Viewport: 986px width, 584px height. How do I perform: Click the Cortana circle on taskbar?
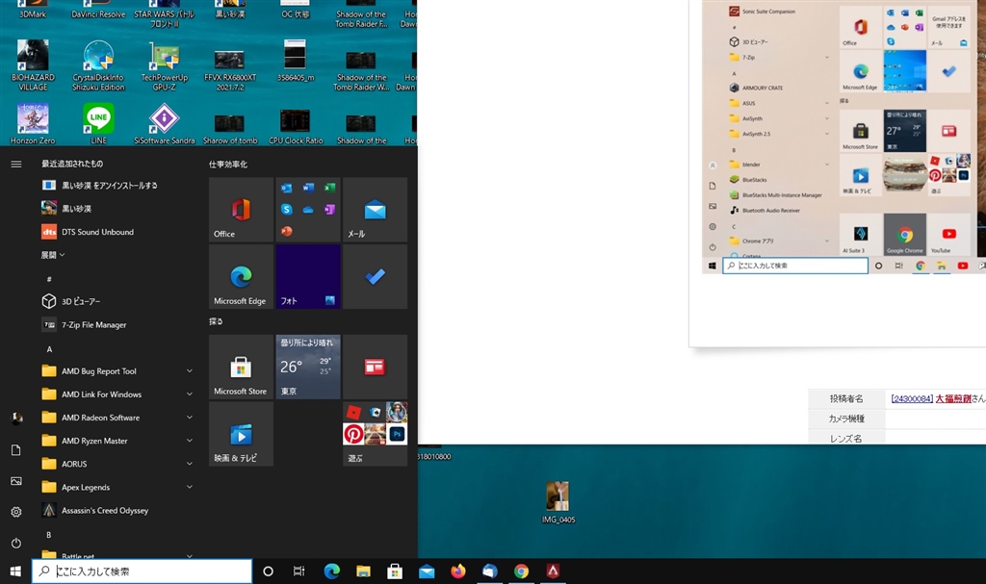pyautogui.click(x=268, y=571)
